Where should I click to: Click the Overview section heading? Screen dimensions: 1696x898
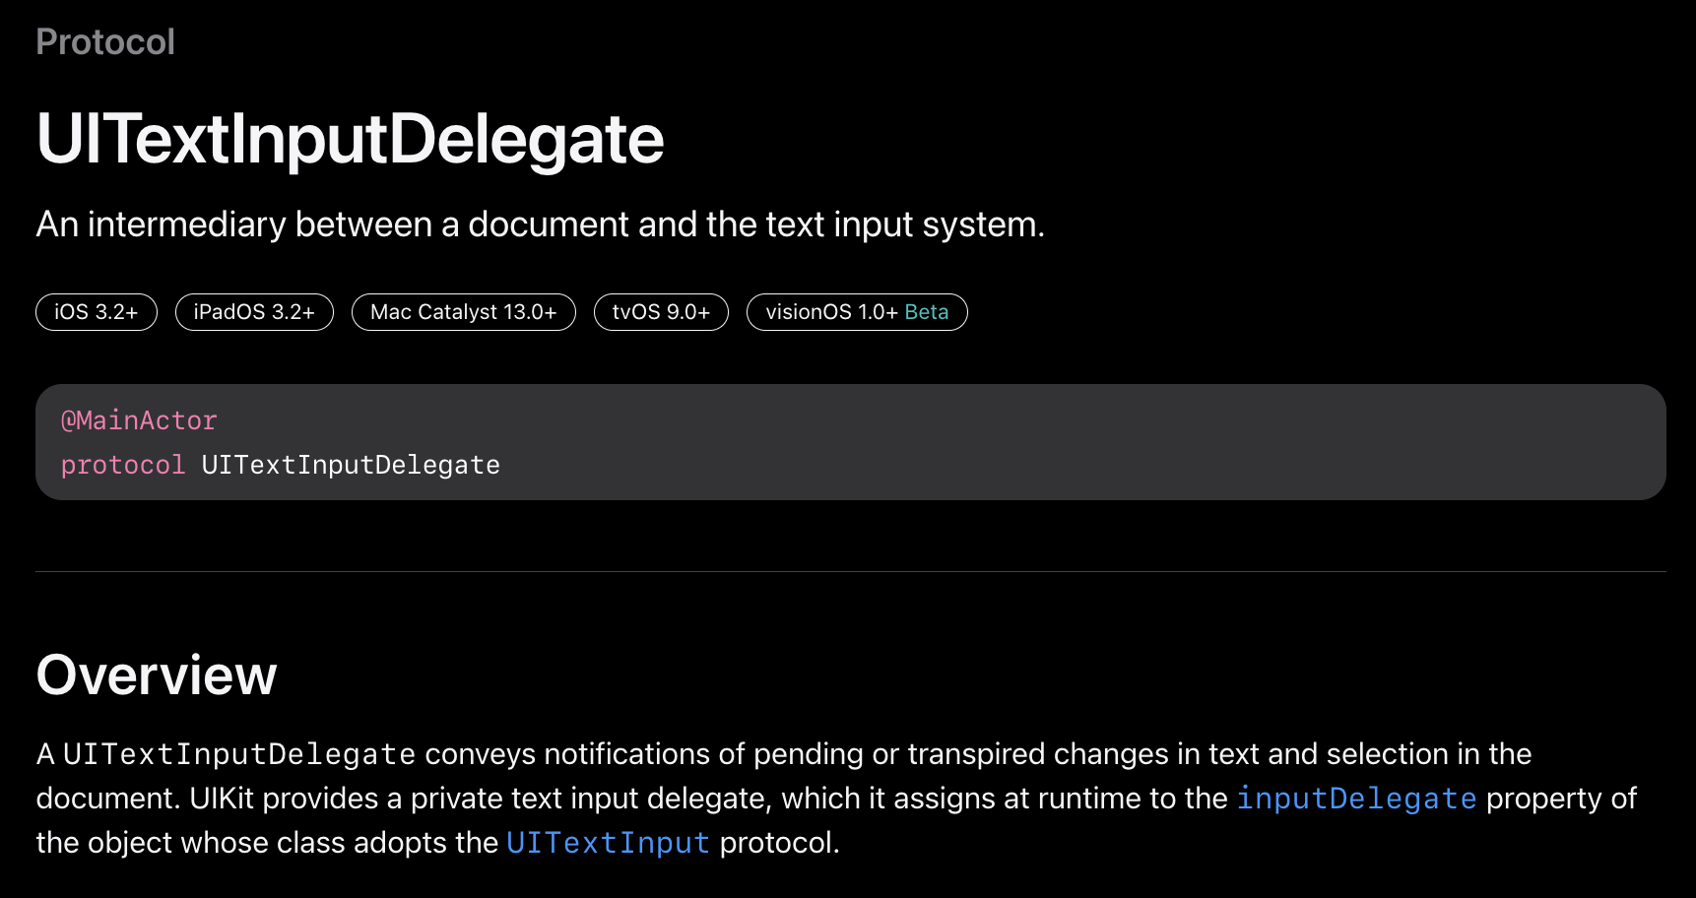click(157, 675)
